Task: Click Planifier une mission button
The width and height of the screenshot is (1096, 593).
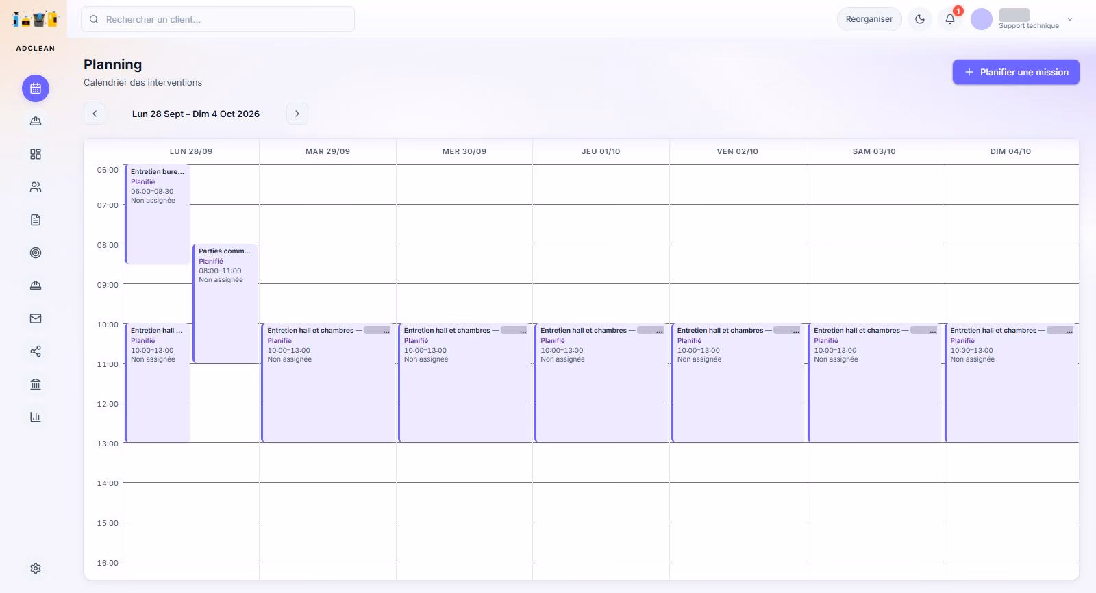Action: [1016, 72]
